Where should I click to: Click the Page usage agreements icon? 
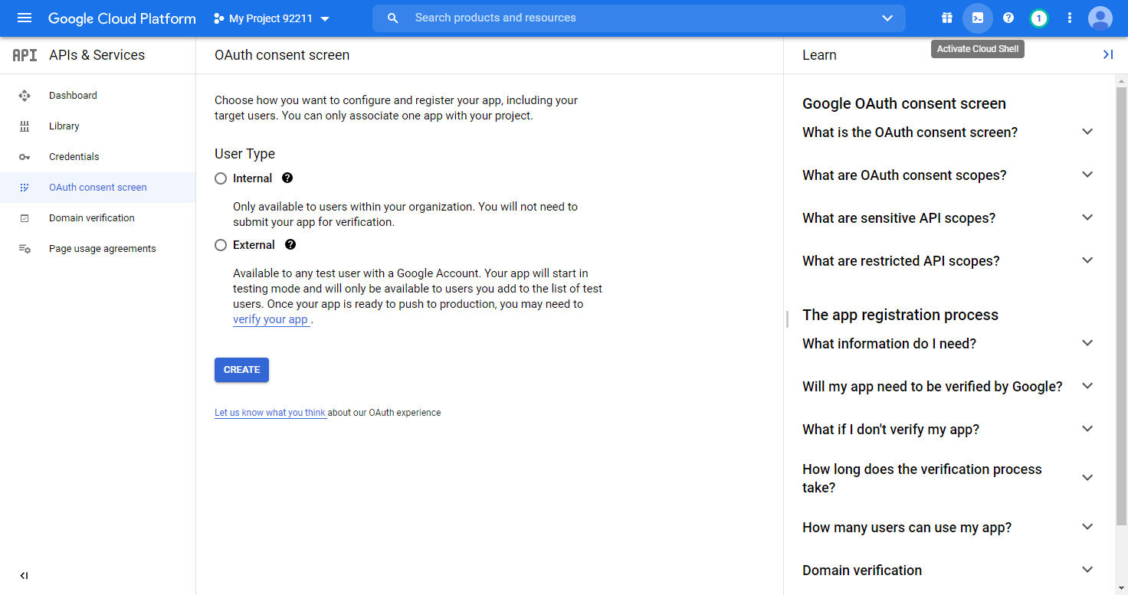pyautogui.click(x=25, y=249)
